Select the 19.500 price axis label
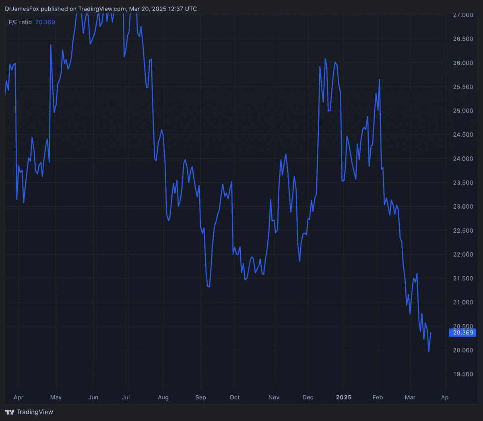This screenshot has width=483, height=421. point(463,374)
